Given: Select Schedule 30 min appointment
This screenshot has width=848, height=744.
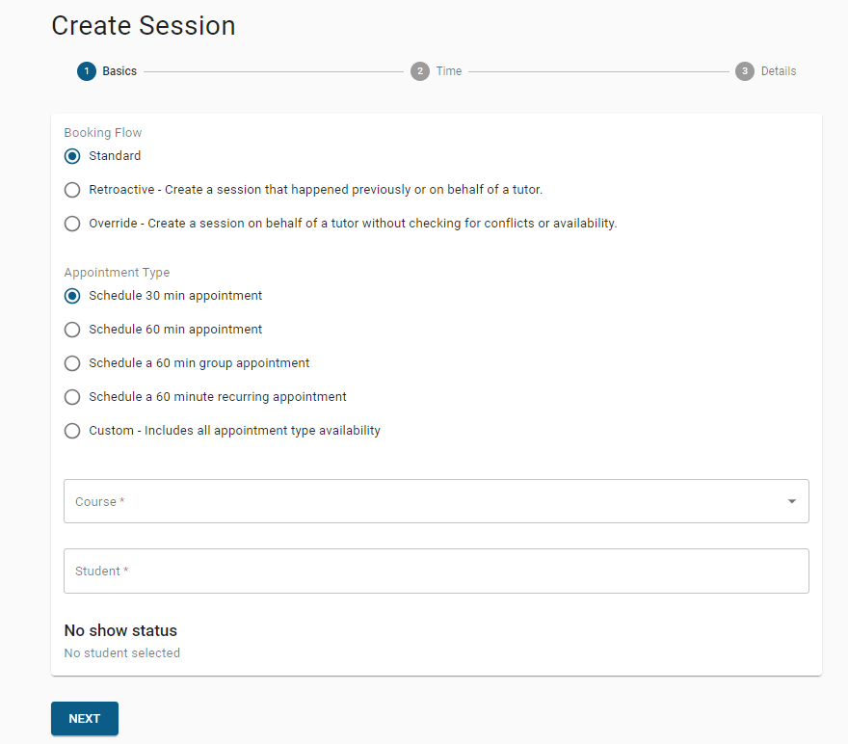Looking at the screenshot, I should [72, 296].
